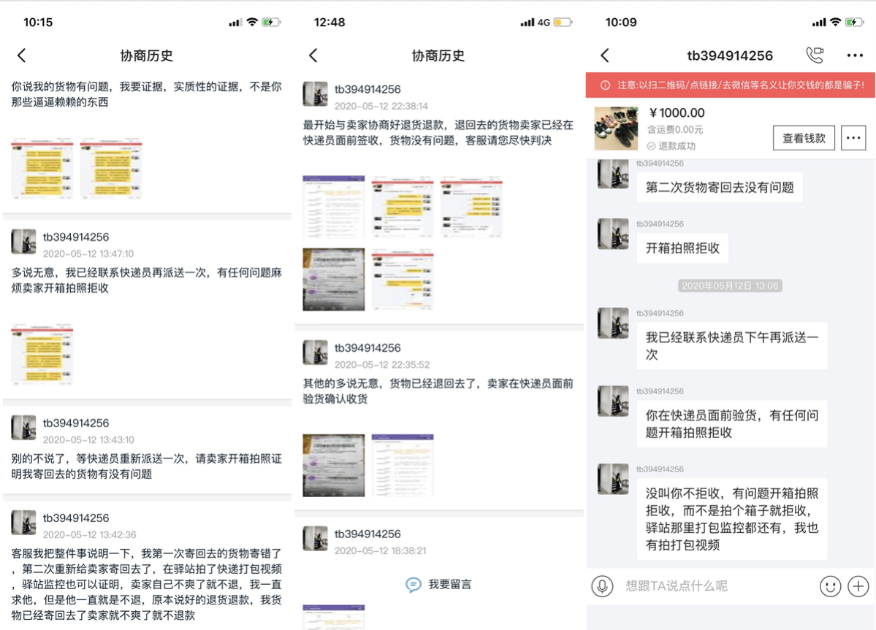Click username tb394914256 at 22:38:14
This screenshot has height=630, width=876.
coord(367,89)
